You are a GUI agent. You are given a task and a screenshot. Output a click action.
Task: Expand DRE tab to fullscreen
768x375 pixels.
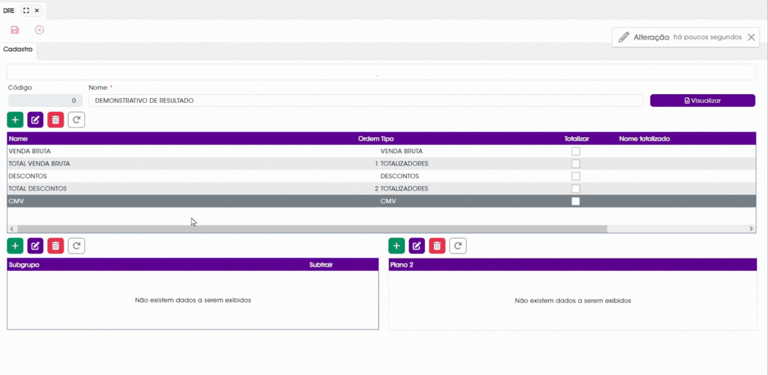[26, 10]
